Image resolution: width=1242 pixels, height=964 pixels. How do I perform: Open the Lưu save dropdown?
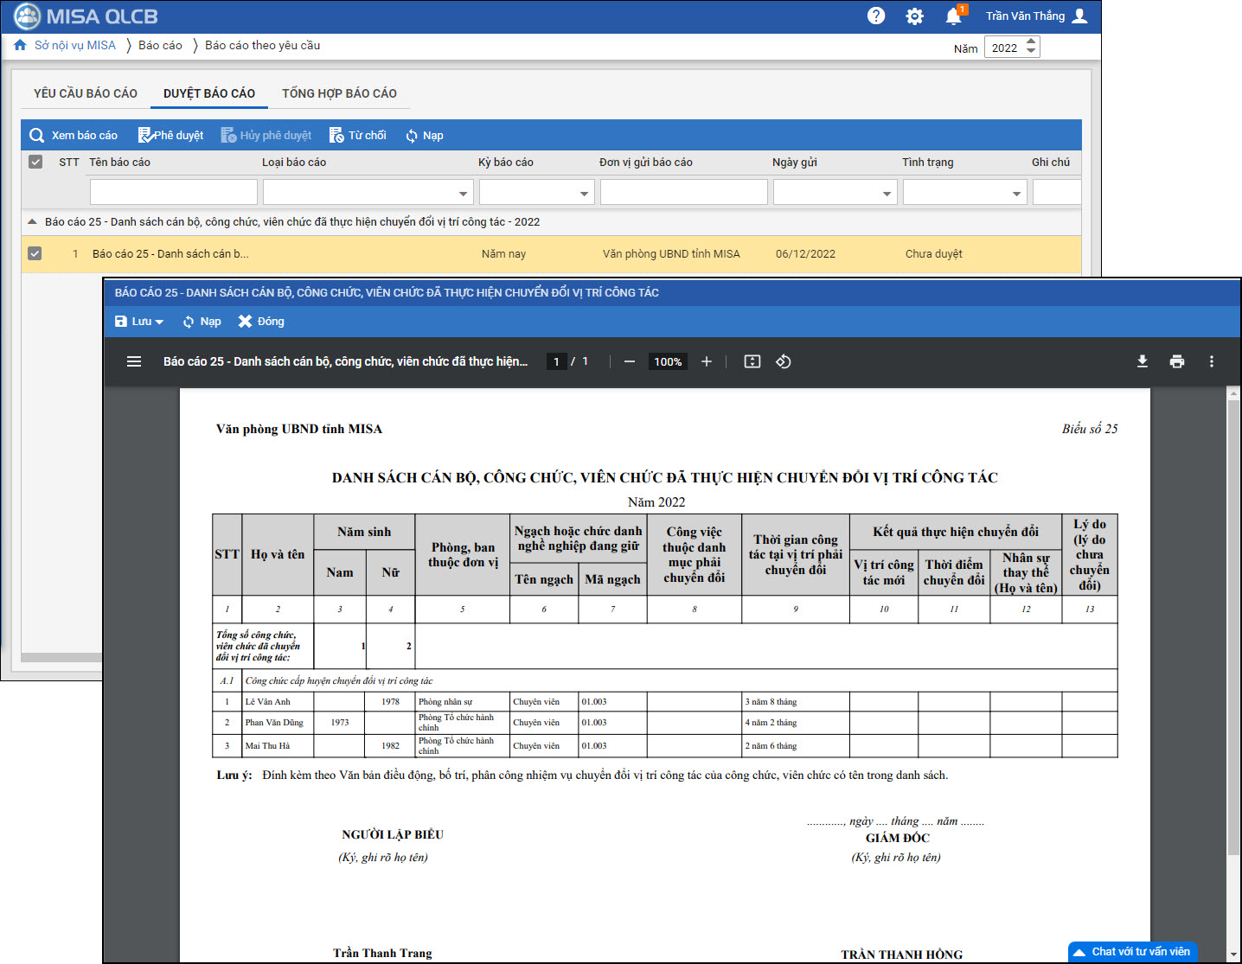[139, 322]
